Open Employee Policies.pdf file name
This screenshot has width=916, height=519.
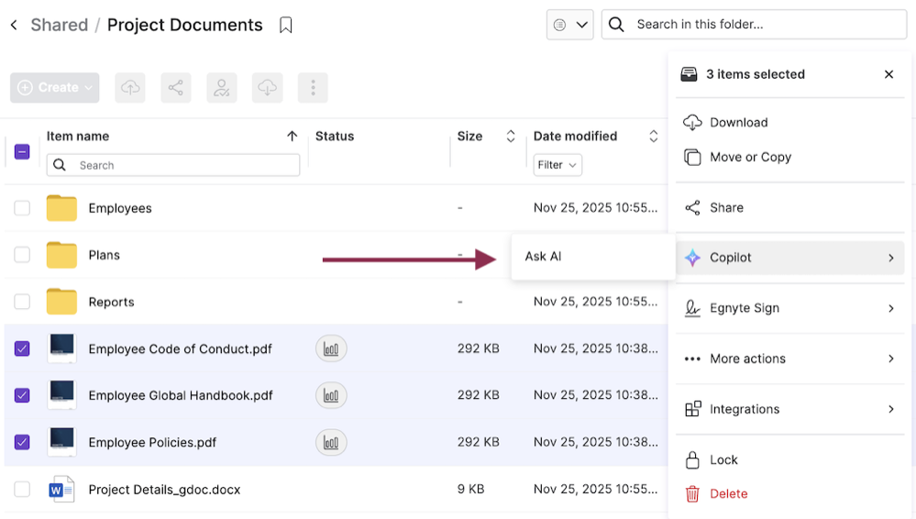[152, 443]
